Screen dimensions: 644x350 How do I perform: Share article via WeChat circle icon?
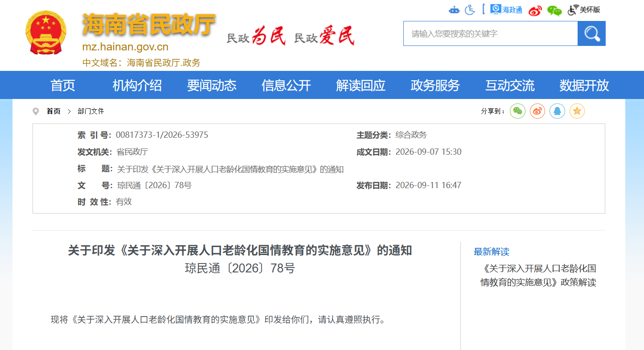(x=517, y=111)
